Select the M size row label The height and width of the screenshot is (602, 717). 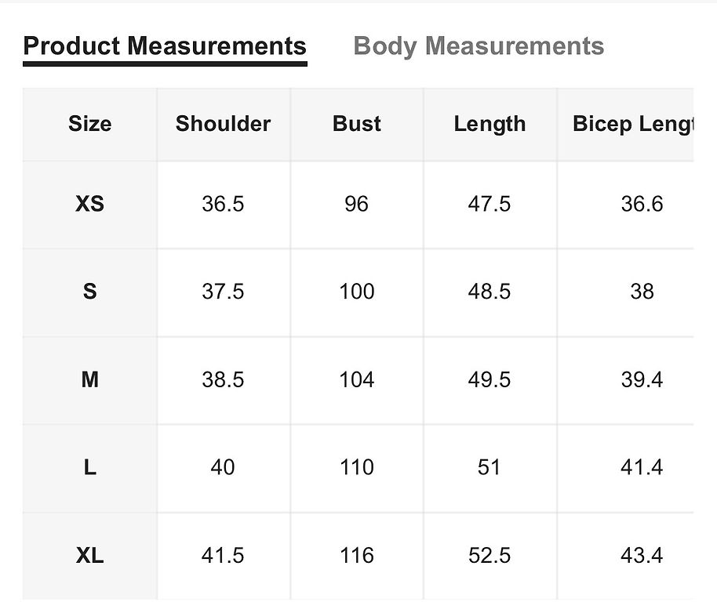(x=89, y=379)
